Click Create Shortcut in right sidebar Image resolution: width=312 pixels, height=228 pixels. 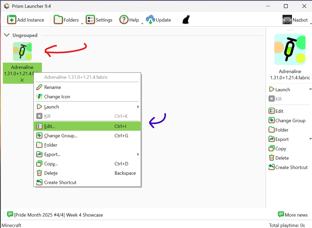[x=288, y=167]
